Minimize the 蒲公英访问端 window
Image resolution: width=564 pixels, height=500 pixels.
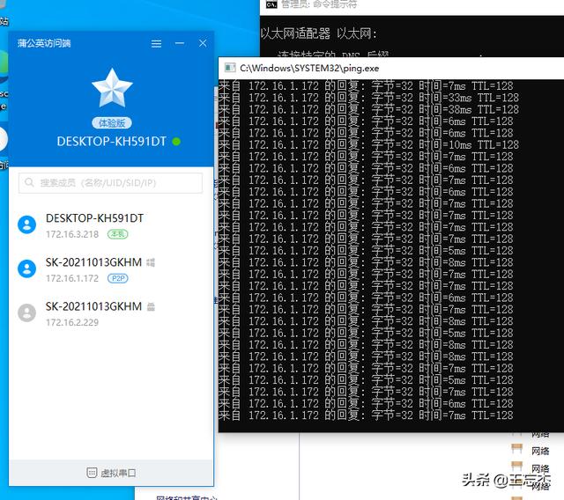click(x=180, y=43)
